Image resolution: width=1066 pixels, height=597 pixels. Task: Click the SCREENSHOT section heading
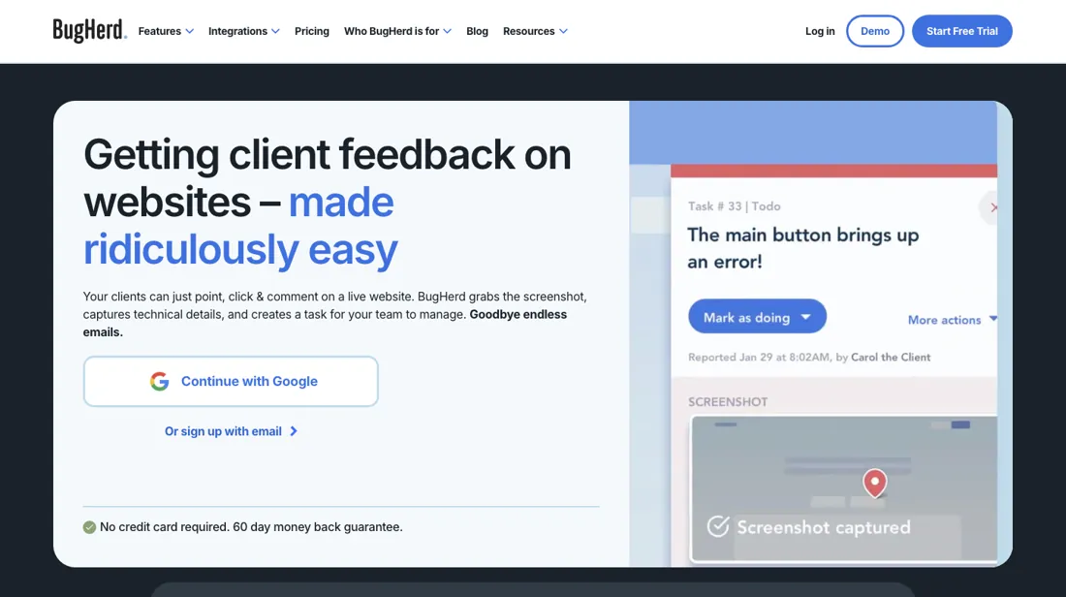(x=728, y=402)
